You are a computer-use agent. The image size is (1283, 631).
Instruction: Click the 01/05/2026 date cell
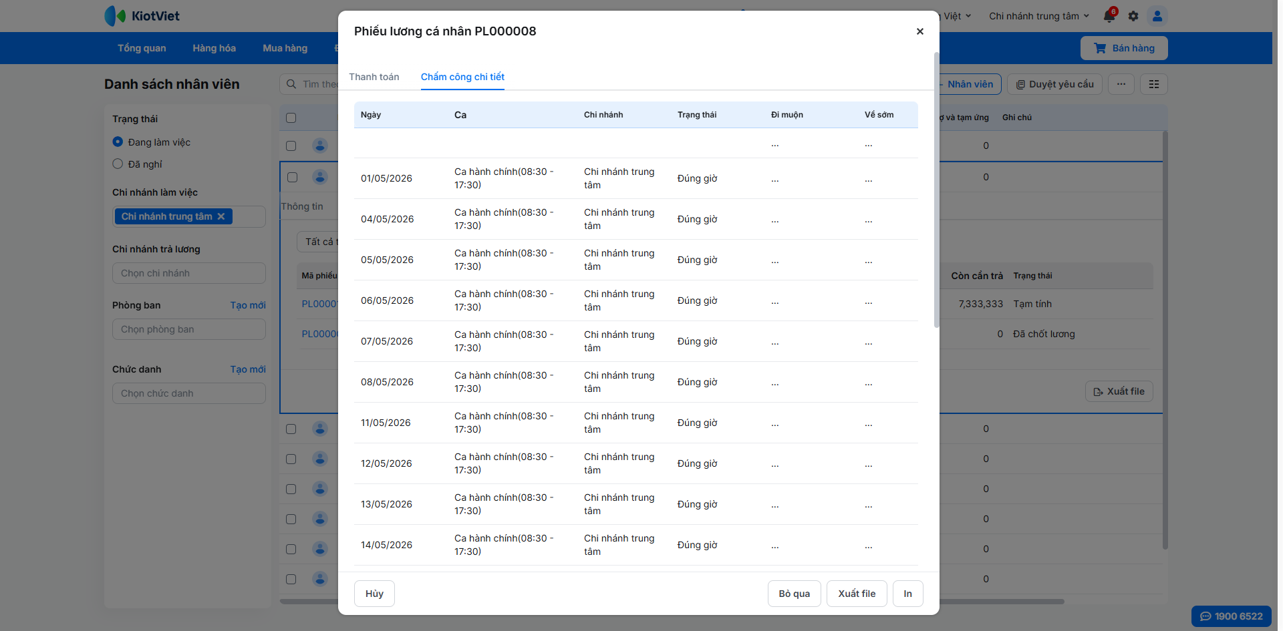point(386,178)
